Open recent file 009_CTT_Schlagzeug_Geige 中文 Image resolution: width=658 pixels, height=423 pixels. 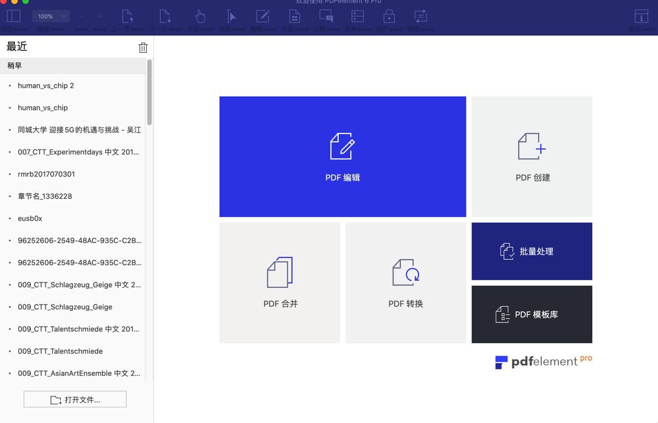pos(72,285)
